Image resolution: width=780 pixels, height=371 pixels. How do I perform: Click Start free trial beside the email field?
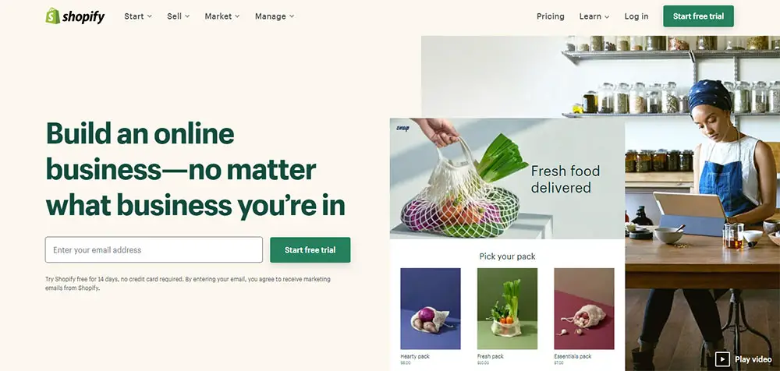click(x=310, y=249)
